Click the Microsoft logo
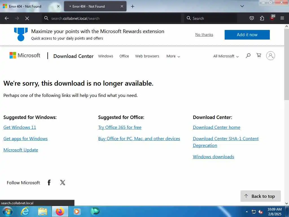The image size is (289, 217). point(25,55)
